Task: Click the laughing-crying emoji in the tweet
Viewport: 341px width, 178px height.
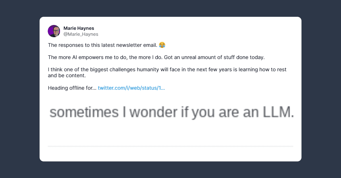Action: pyautogui.click(x=162, y=45)
